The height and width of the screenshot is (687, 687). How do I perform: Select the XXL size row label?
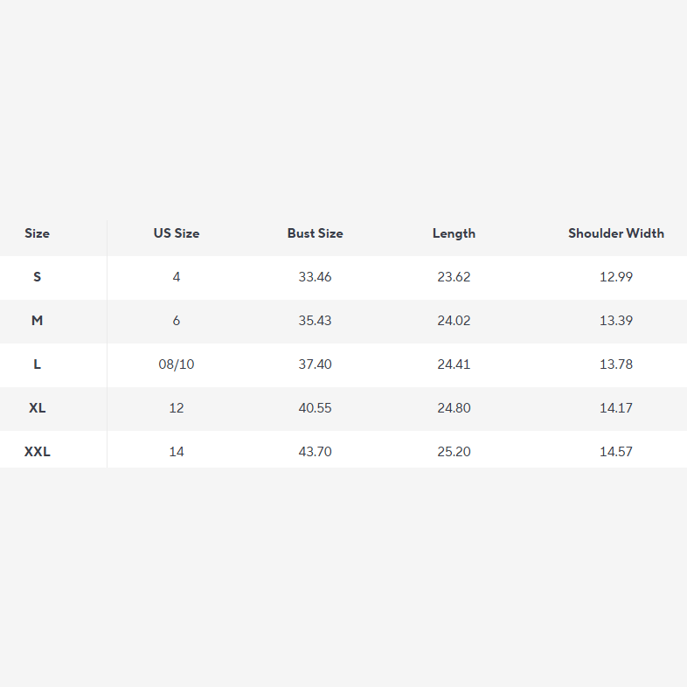point(37,452)
